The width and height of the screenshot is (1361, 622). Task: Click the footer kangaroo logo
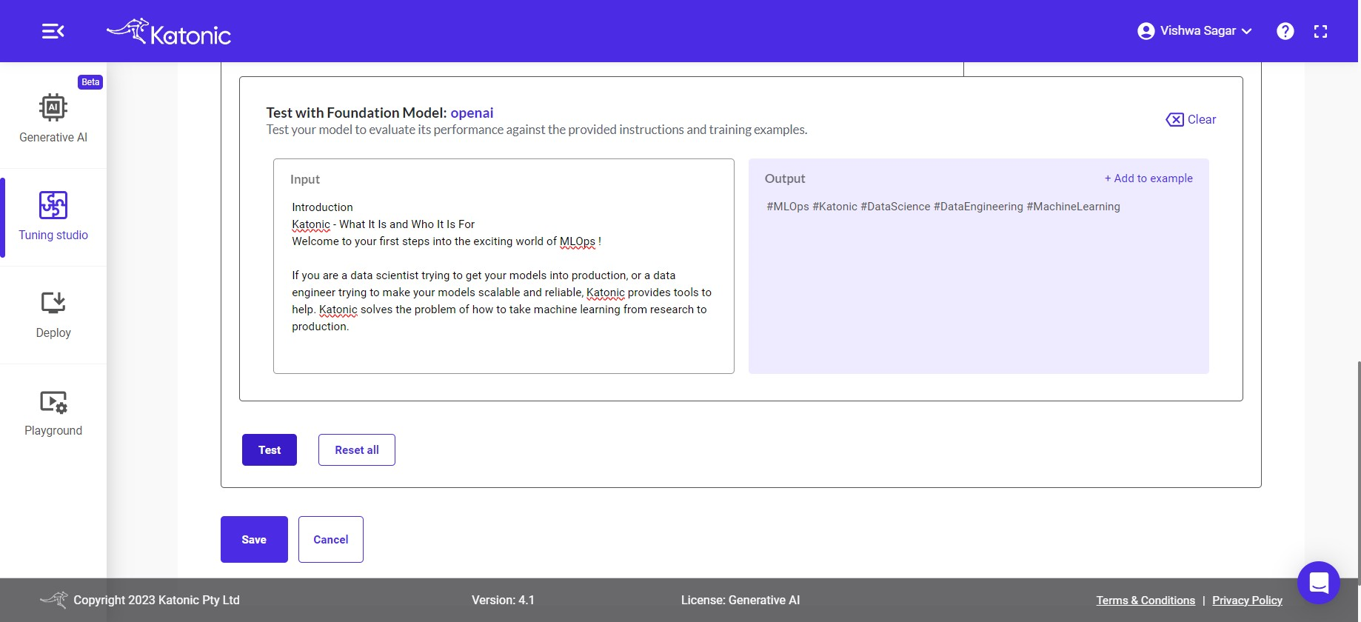point(53,600)
